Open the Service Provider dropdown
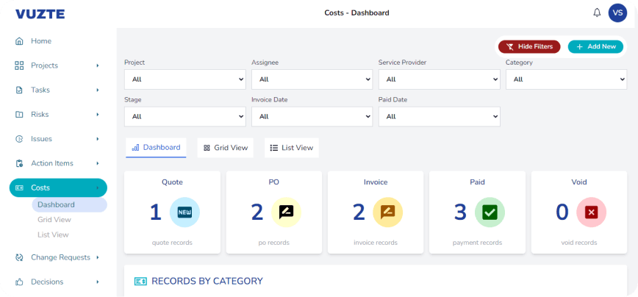The width and height of the screenshot is (638, 297). coord(439,79)
